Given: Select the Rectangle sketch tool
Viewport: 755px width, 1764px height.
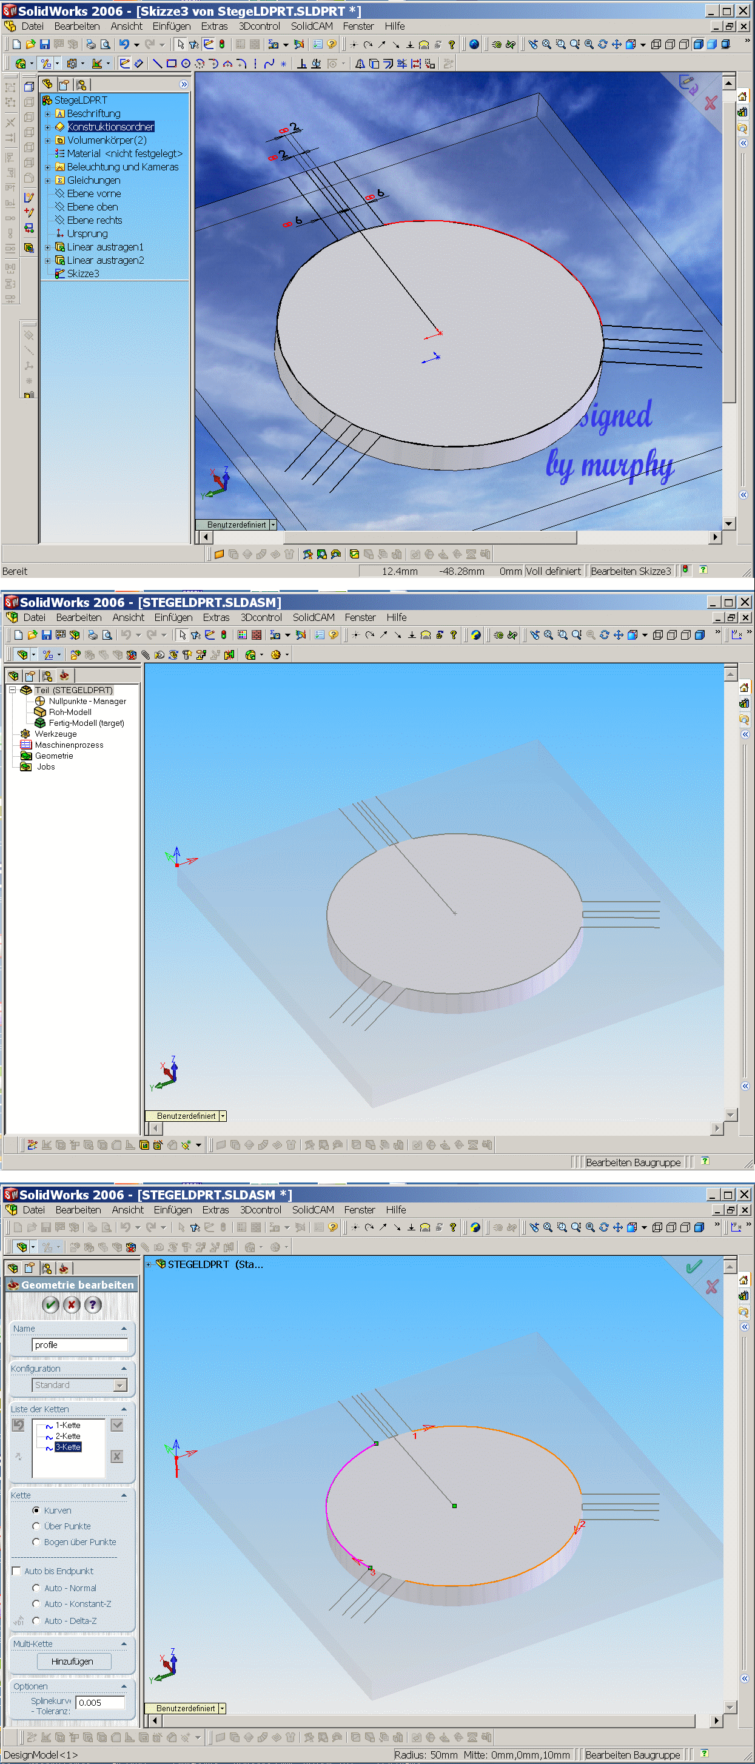Looking at the screenshot, I should [x=171, y=64].
